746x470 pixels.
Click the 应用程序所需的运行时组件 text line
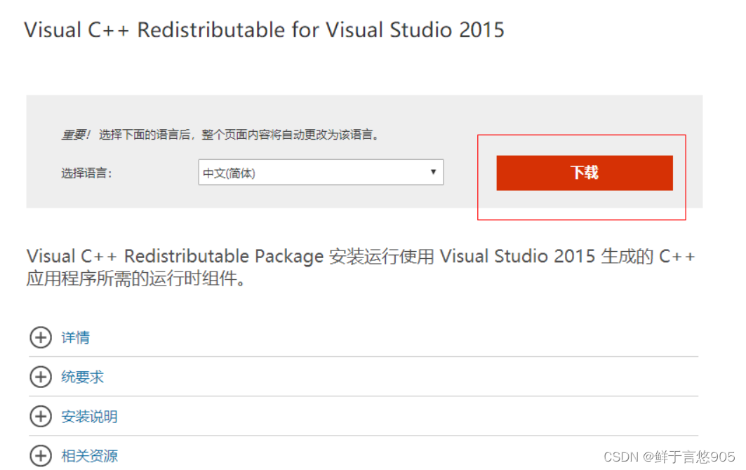pos(135,278)
